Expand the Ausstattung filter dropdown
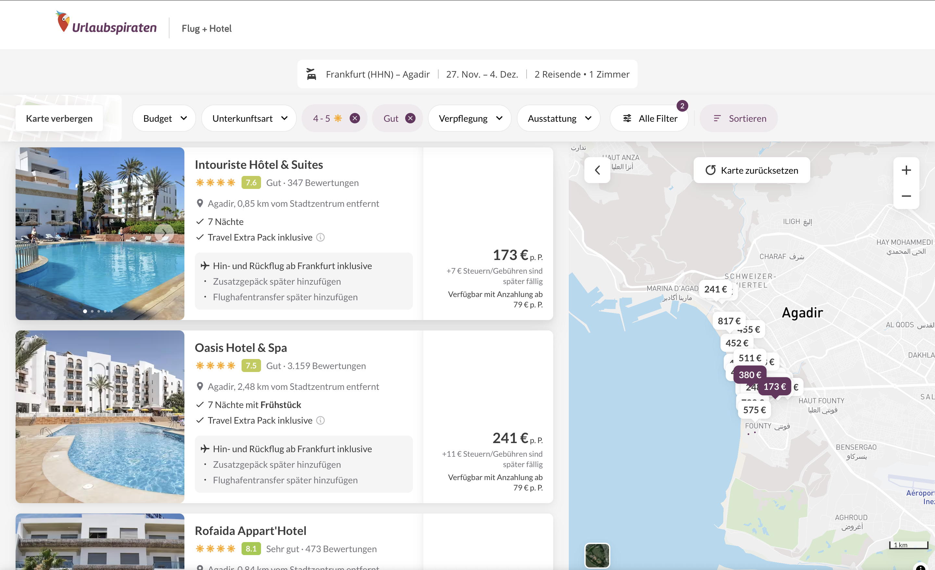Image resolution: width=935 pixels, height=570 pixels. coord(559,119)
